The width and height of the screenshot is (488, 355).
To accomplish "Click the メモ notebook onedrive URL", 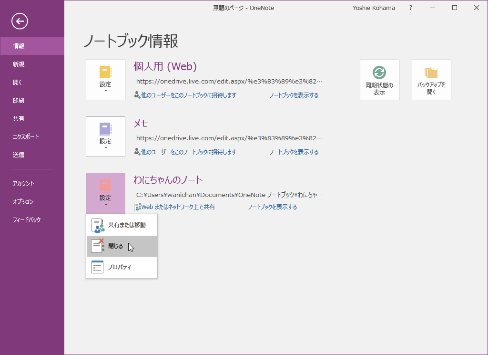I will [229, 138].
